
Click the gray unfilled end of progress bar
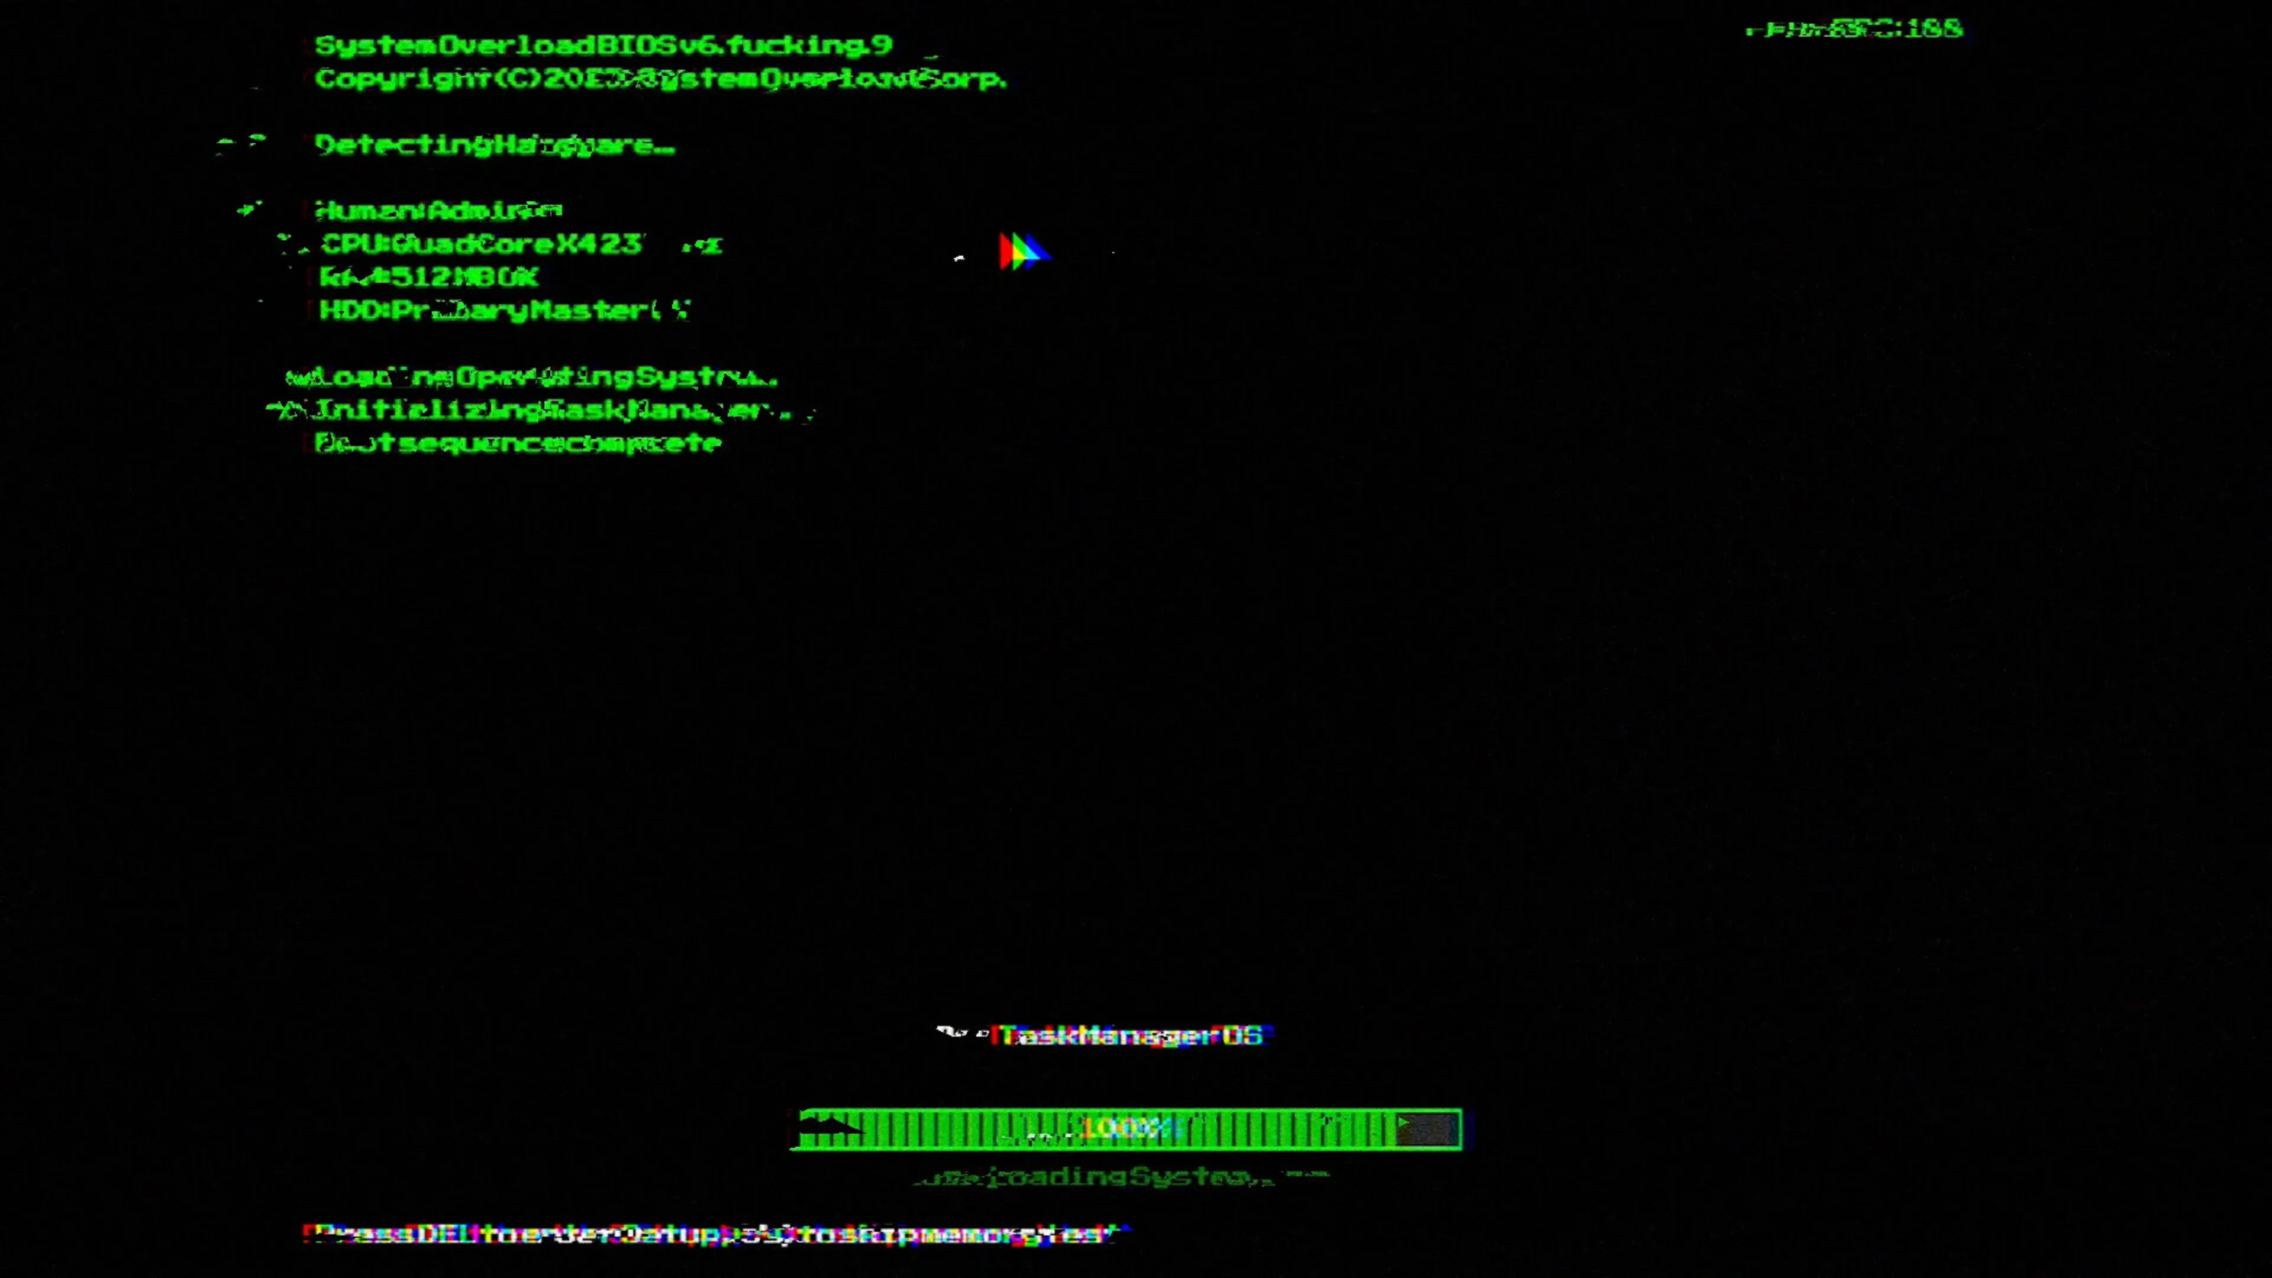coord(1429,1131)
